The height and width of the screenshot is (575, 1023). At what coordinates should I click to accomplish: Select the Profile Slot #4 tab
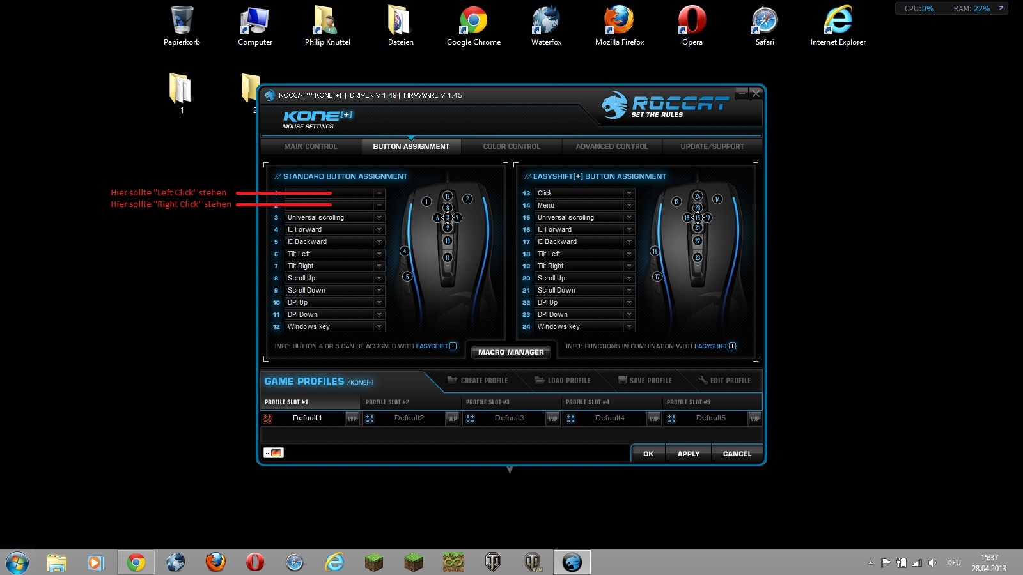(612, 402)
